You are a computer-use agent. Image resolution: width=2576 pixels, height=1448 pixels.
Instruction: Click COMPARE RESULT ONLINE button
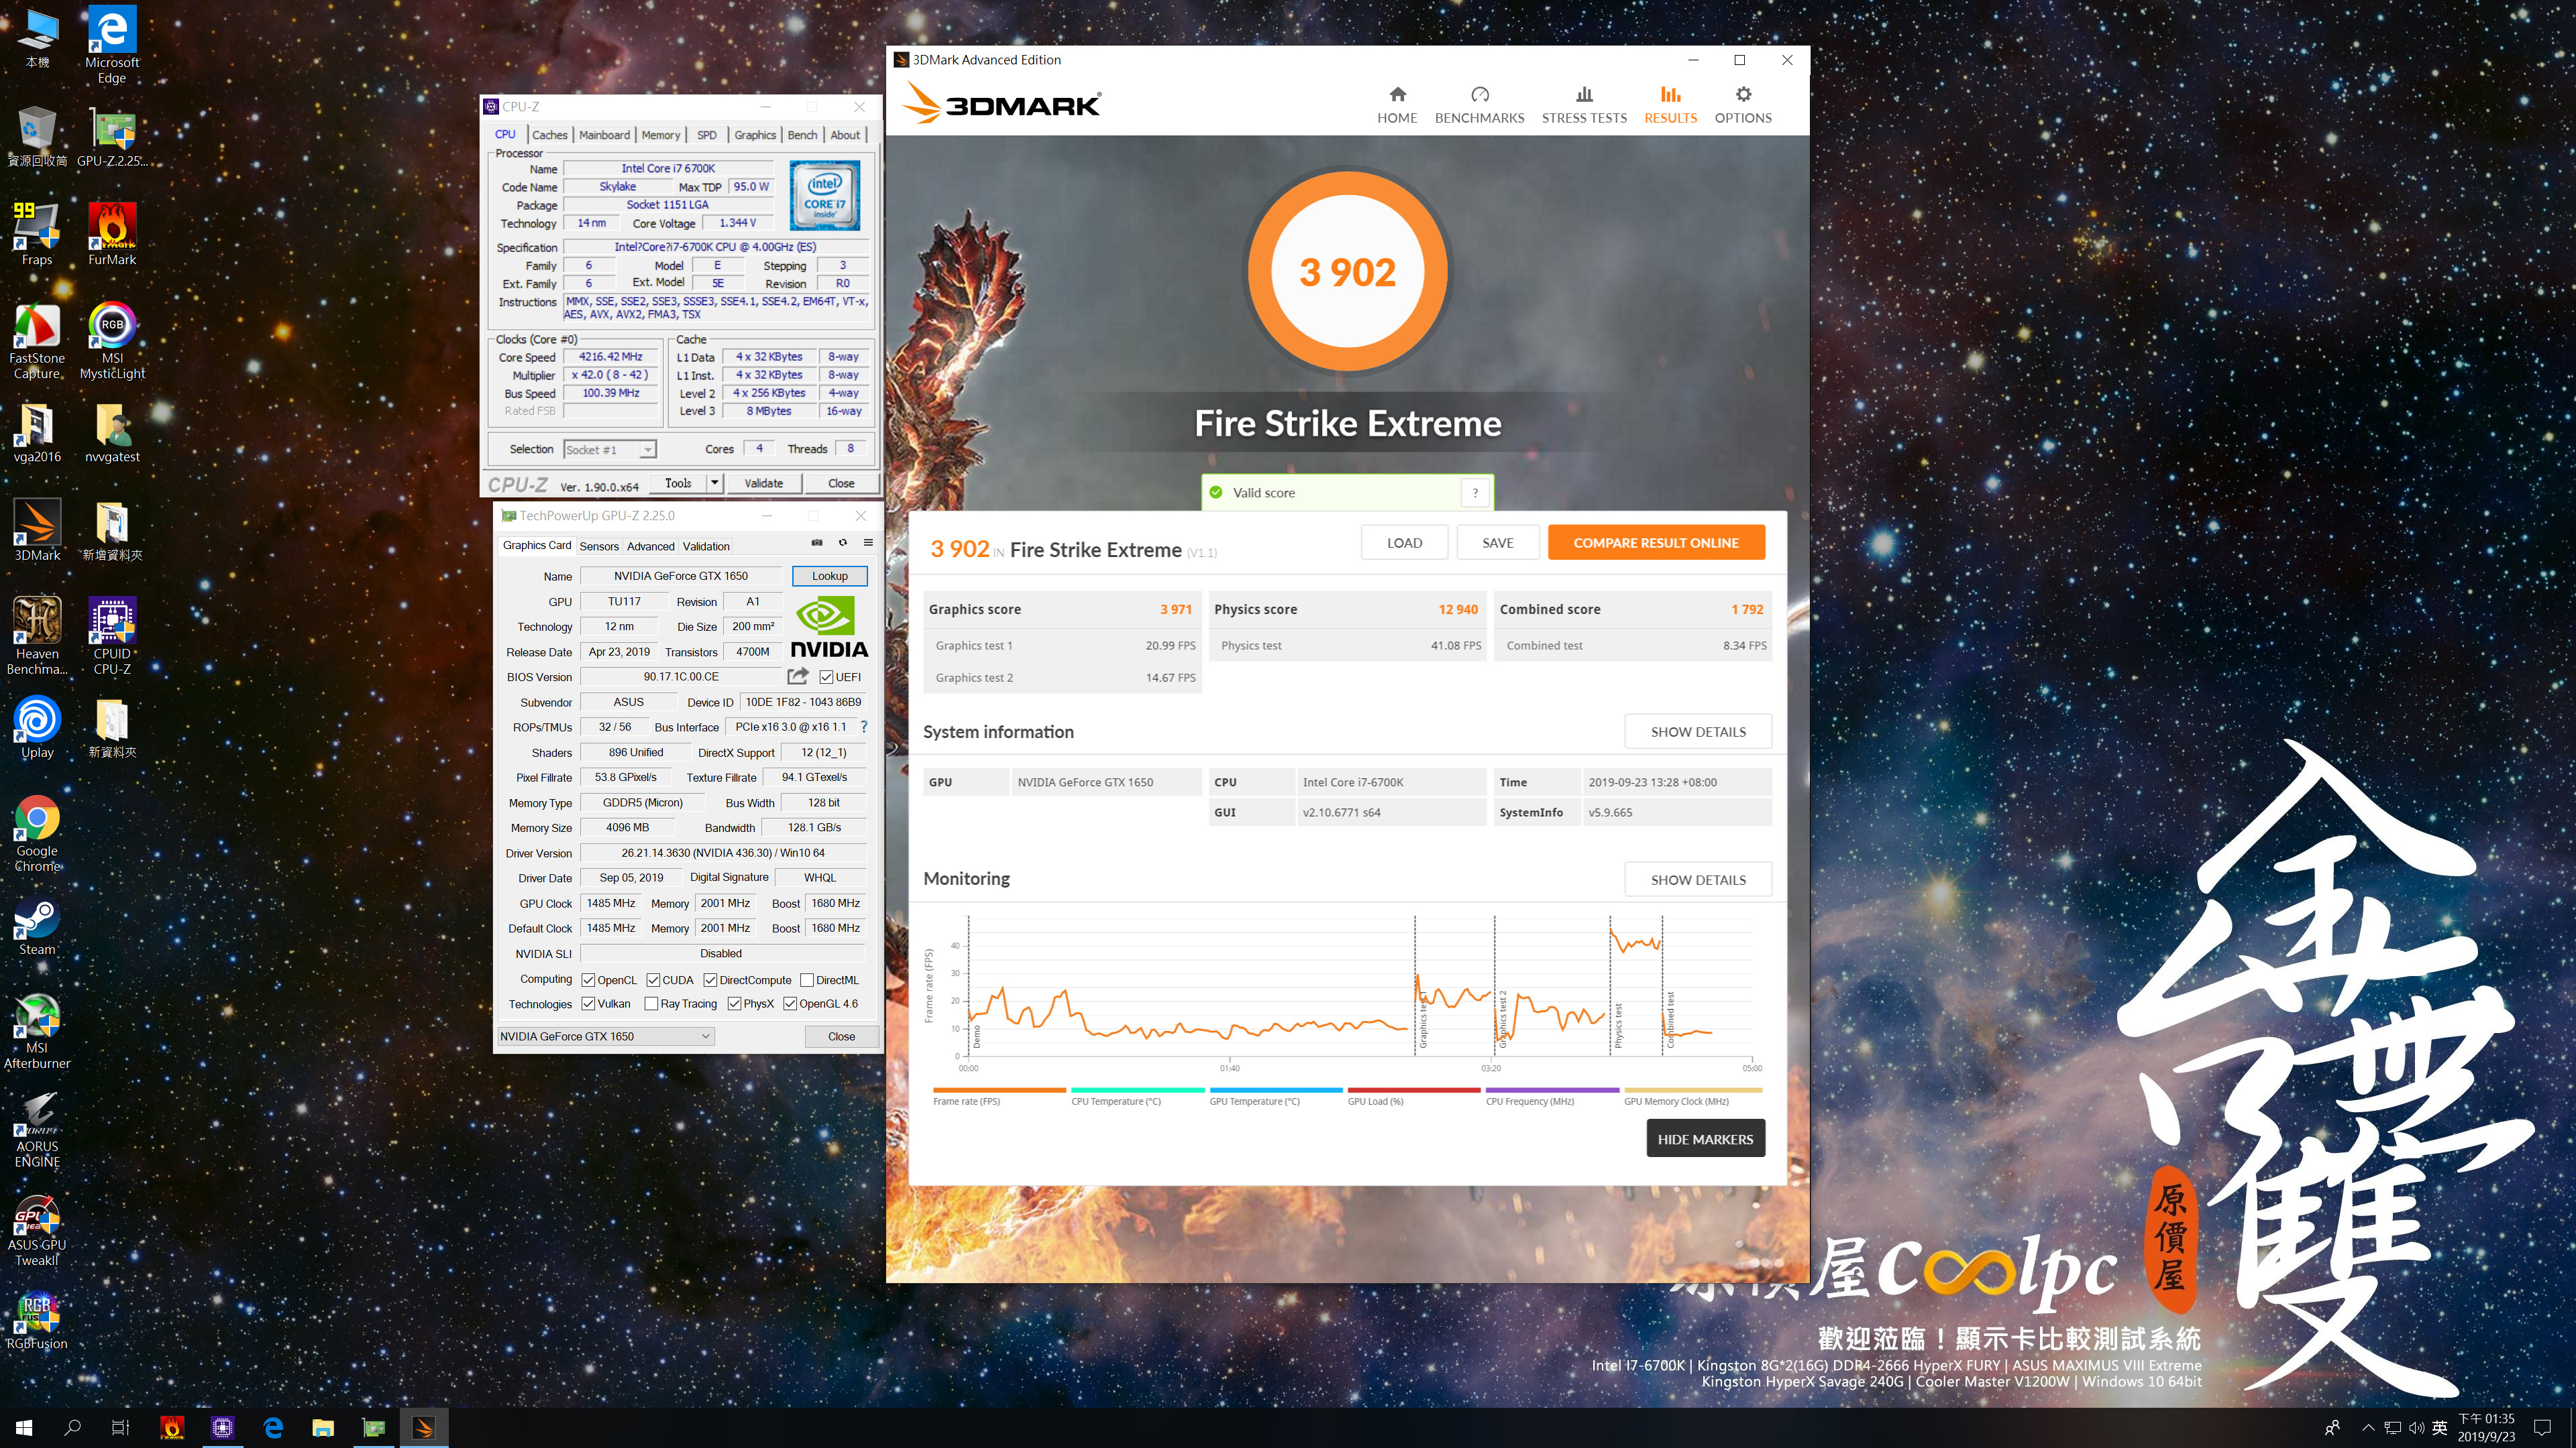(x=1656, y=542)
